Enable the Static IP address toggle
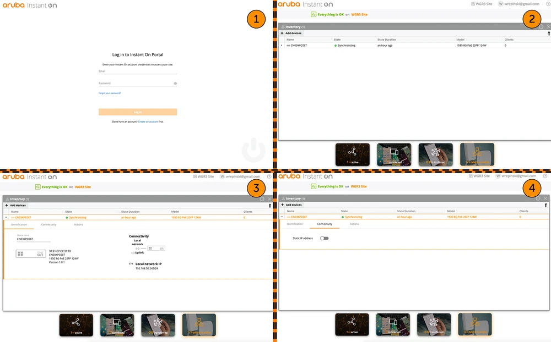The image size is (551, 342). (x=324, y=238)
